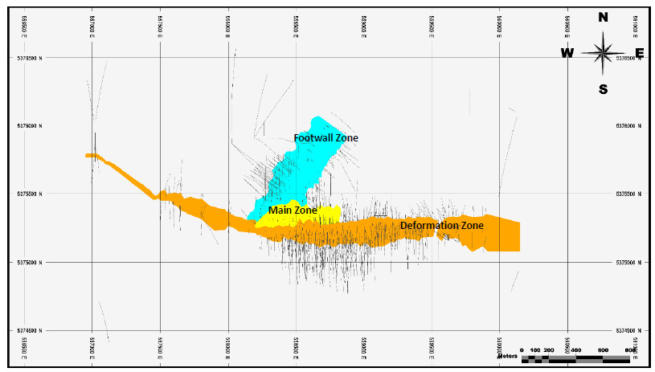Click the 800 value on scale bar

(x=630, y=350)
